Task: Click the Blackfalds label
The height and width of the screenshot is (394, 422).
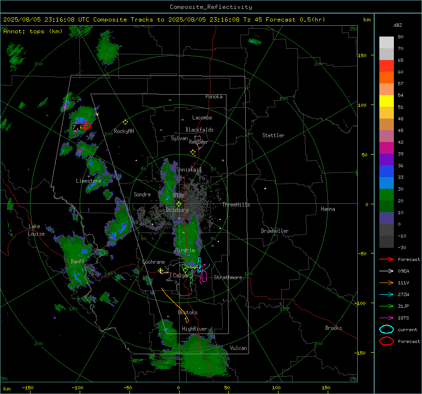Action: [x=199, y=130]
